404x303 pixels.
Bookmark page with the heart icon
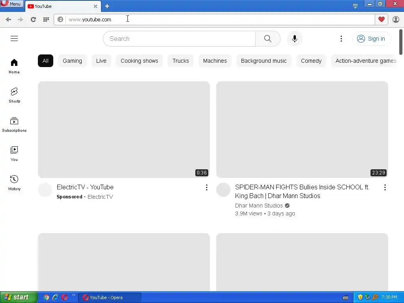(x=382, y=19)
